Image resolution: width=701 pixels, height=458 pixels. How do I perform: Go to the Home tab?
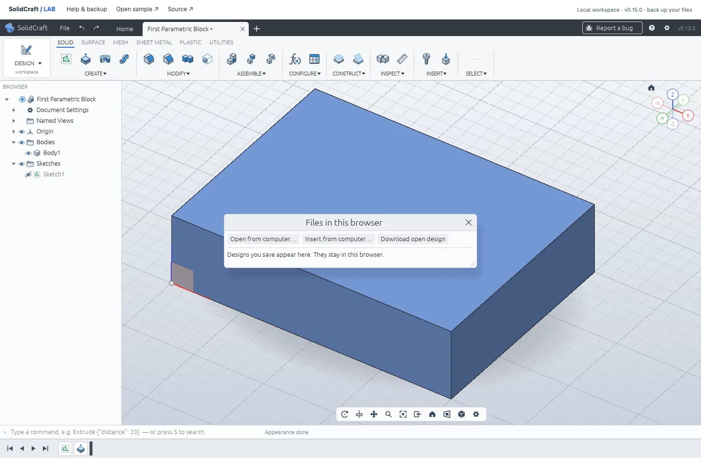[x=125, y=29]
